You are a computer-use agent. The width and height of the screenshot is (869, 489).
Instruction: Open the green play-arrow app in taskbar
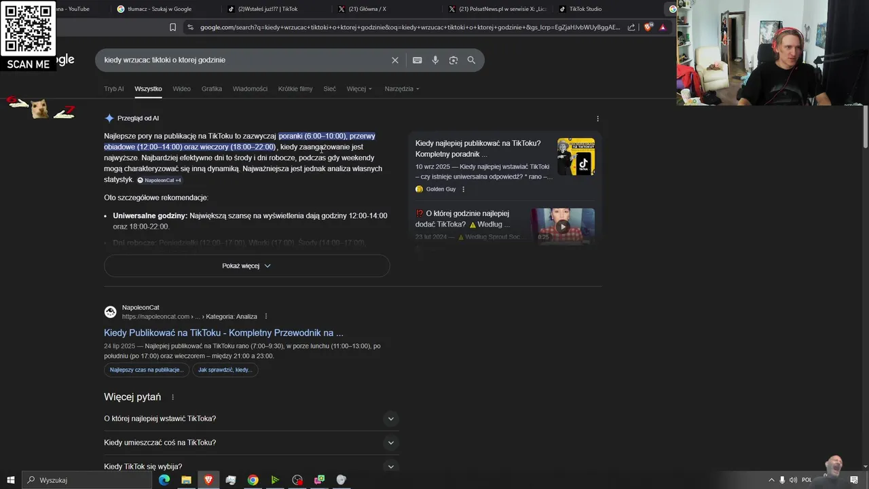click(275, 480)
